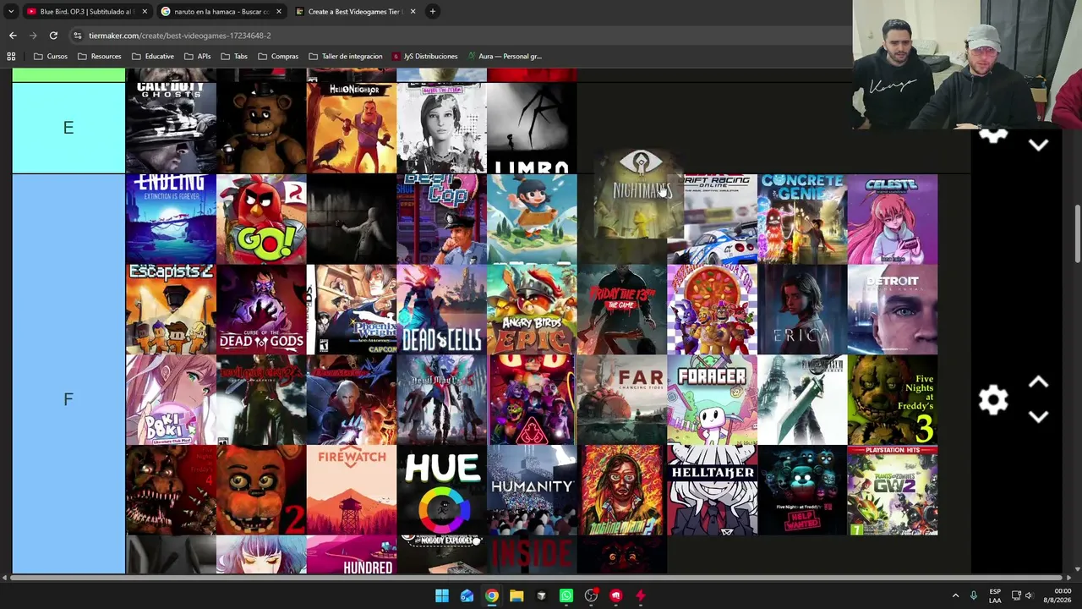1082x609 pixels.
Task: Click the F tier label
Action: coord(68,399)
